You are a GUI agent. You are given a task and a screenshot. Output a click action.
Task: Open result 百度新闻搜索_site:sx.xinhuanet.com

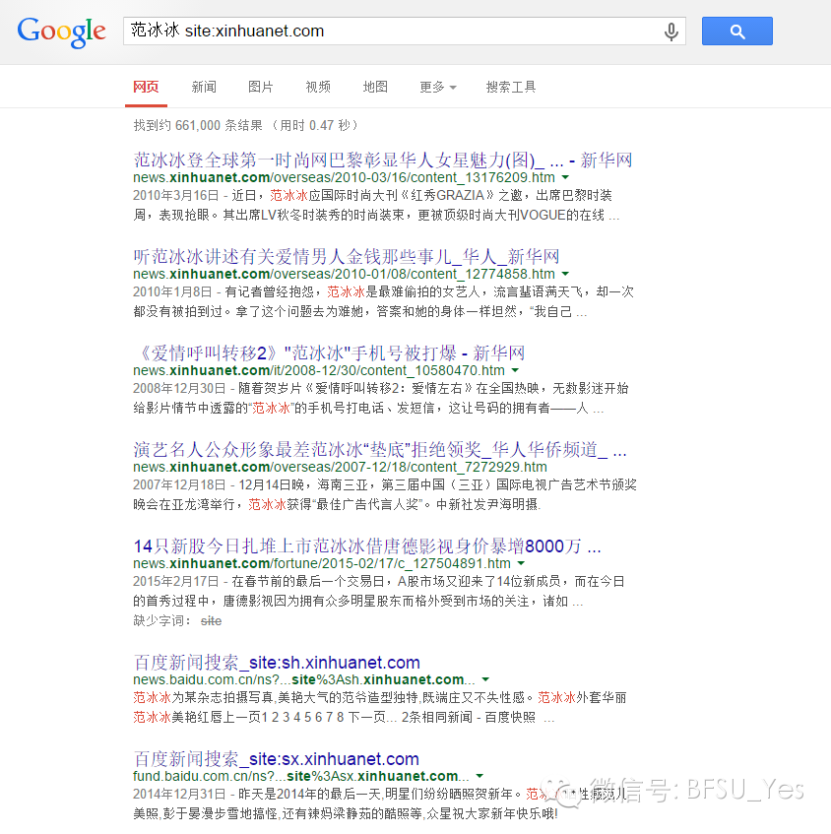[276, 758]
